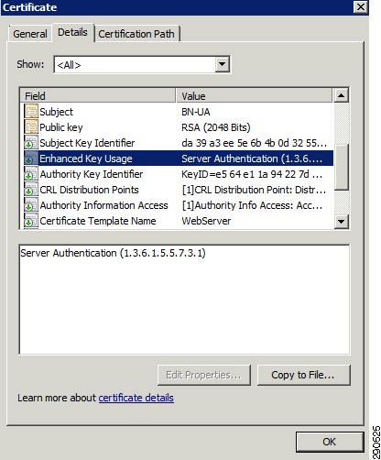
Task: Click the <All> combo box field
Action: click(142, 64)
